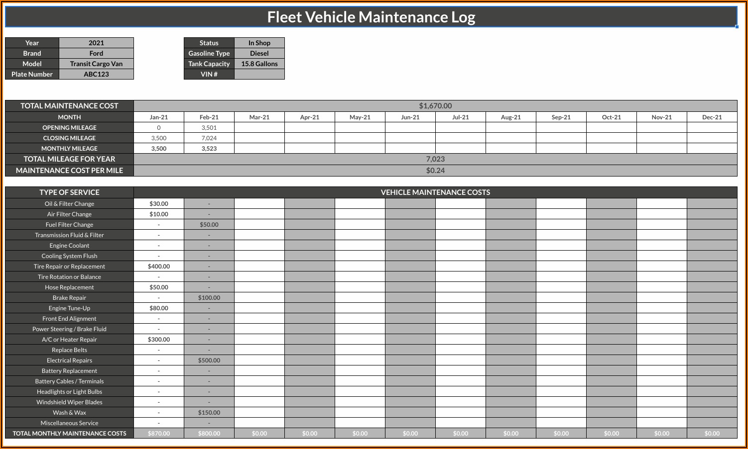Select the 2021 year value
This screenshot has height=449, width=748.
[97, 43]
